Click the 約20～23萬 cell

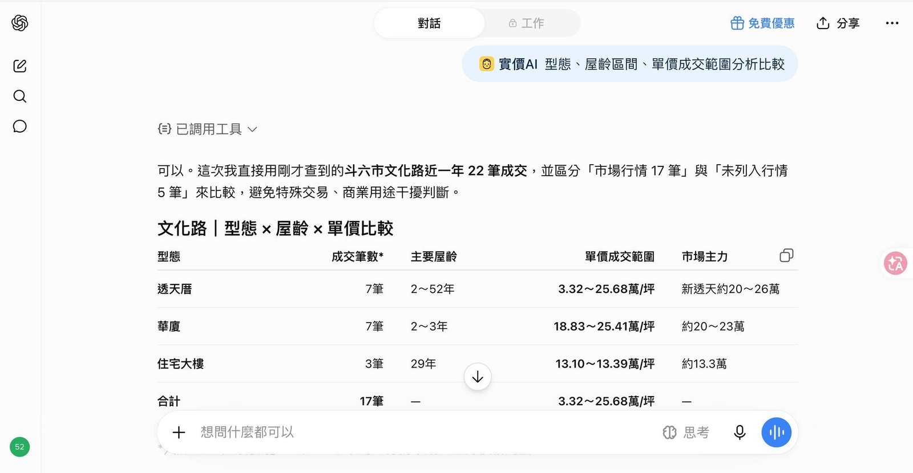(713, 327)
